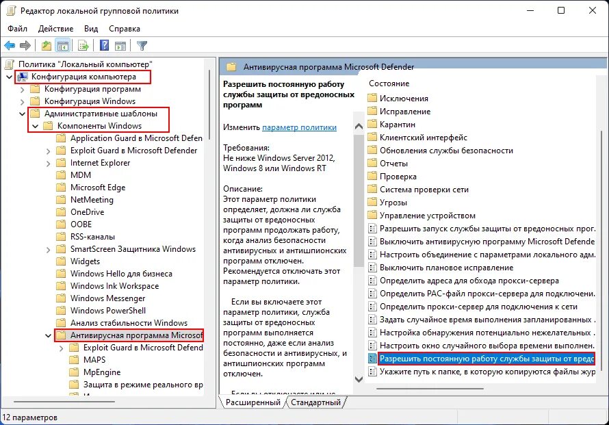The image size is (609, 425).
Task: Open the Действие menu
Action: point(56,29)
